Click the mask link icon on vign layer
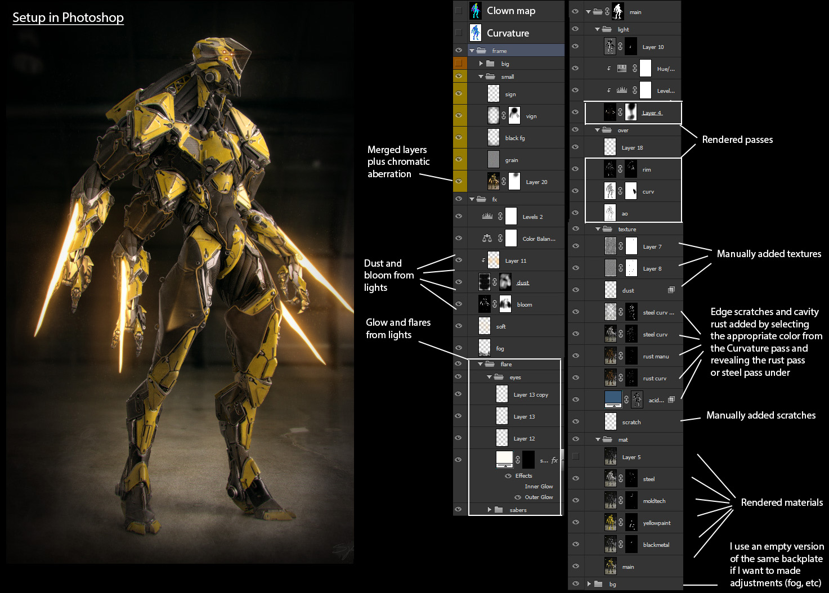This screenshot has height=593, width=829. tap(504, 115)
